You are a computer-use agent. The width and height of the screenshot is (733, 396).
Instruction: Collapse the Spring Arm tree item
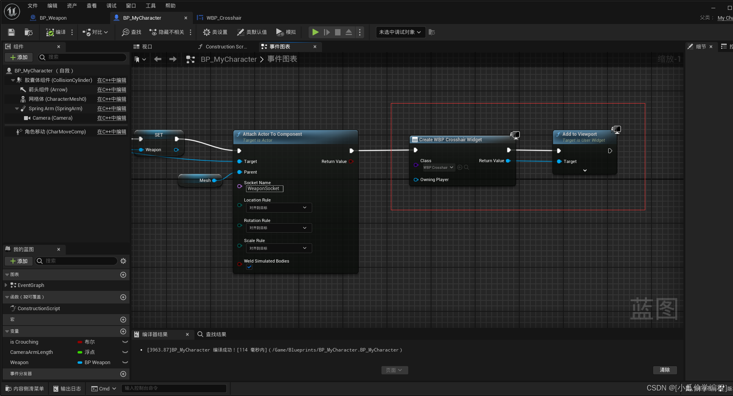point(17,109)
